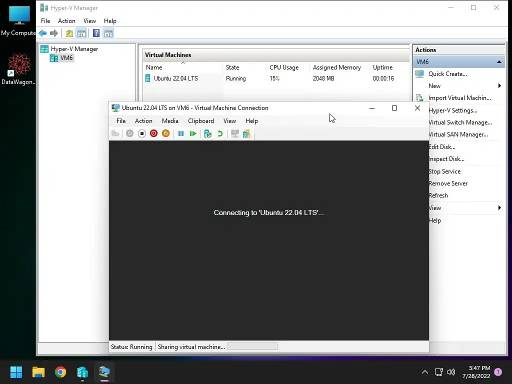Viewport: 512px width, 384px height.
Task: Click the green Reset play icon
Action: pos(193,133)
